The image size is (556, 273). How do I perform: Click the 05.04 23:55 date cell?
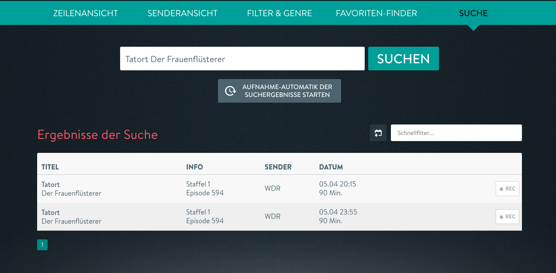point(338,212)
